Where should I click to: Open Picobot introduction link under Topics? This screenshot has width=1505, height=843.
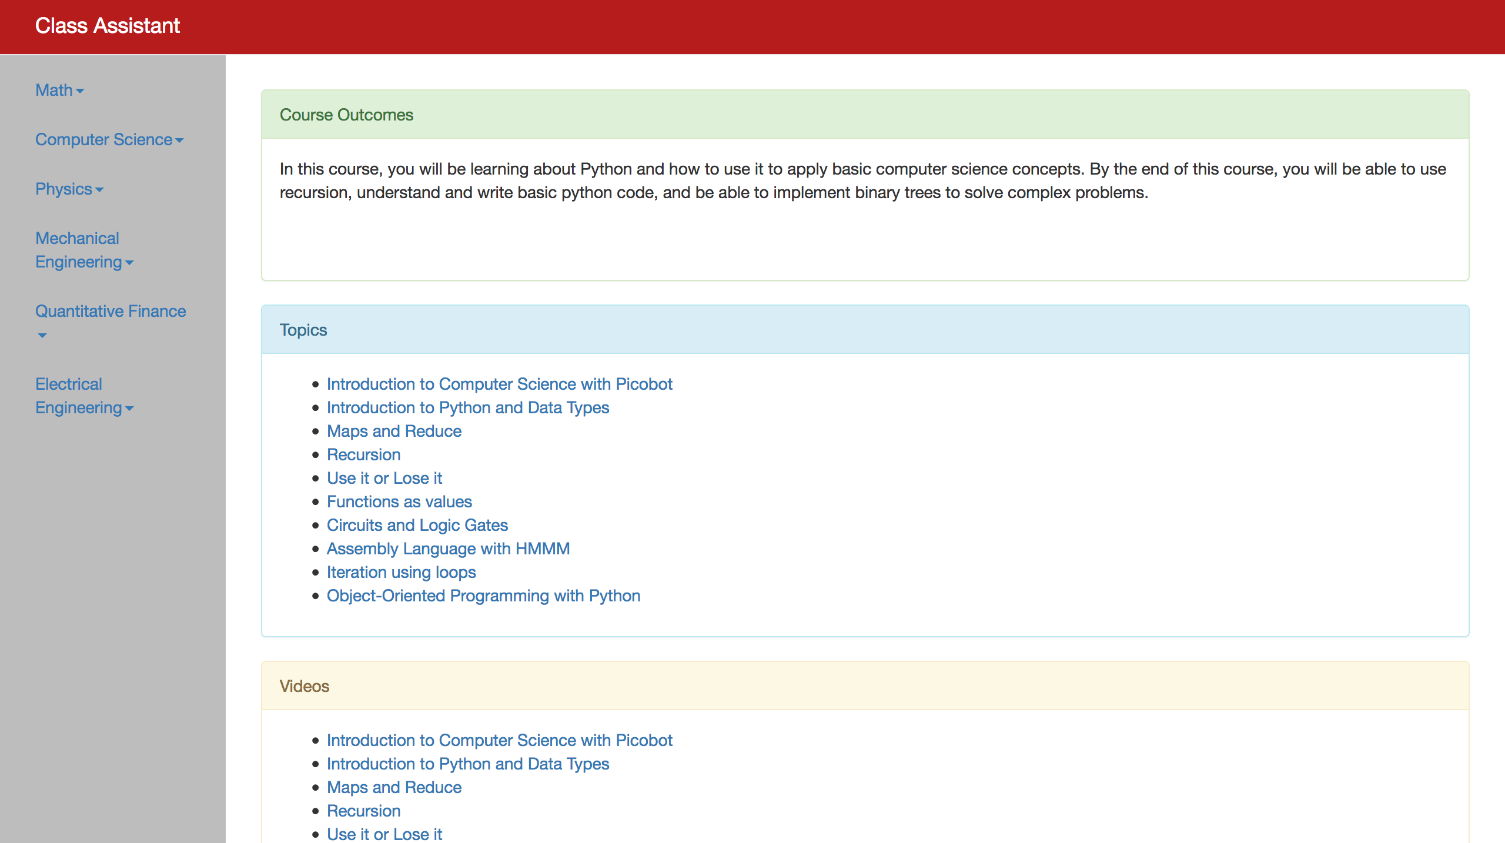click(499, 384)
